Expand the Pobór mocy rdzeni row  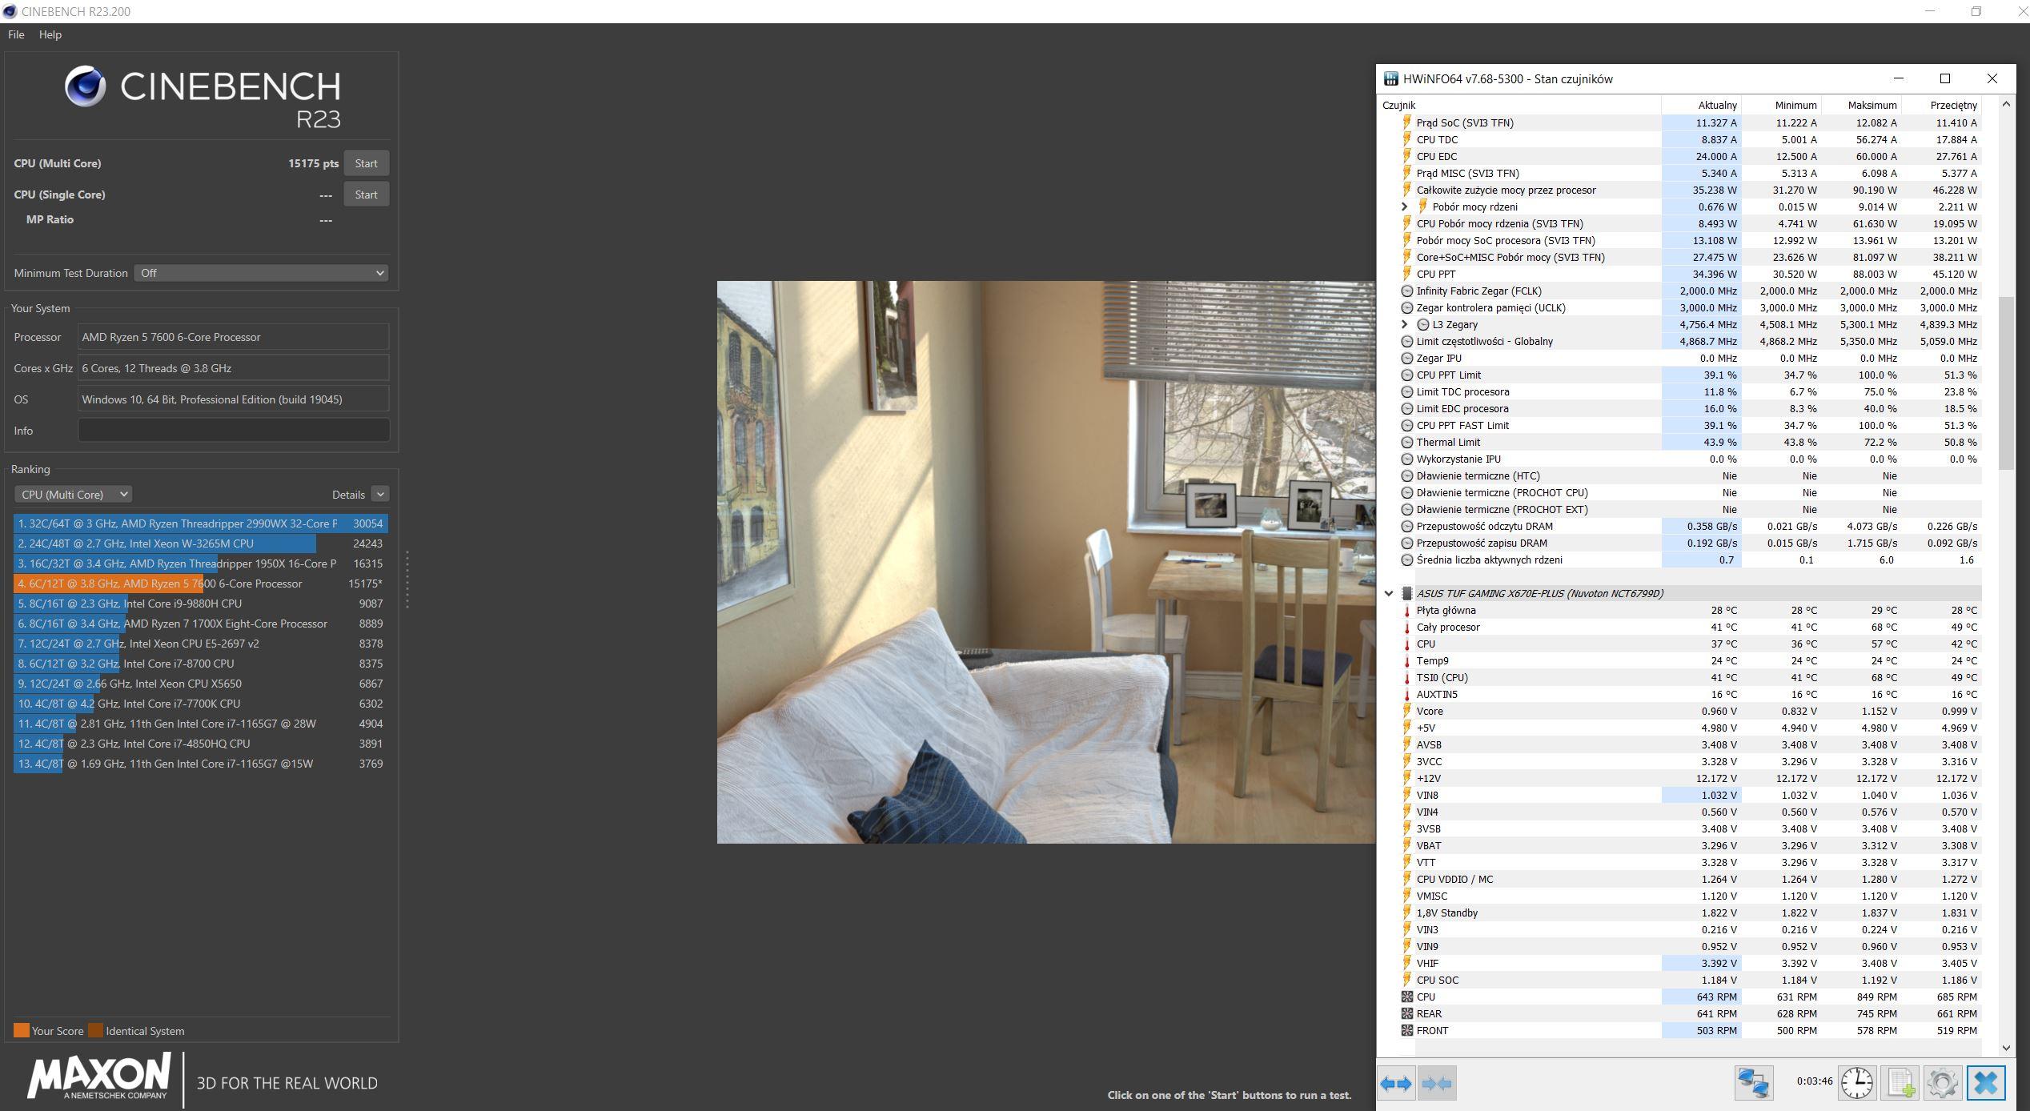1404,207
